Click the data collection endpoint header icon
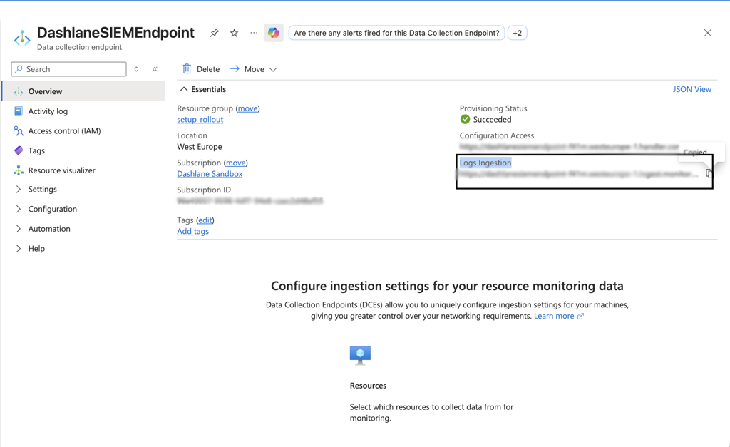 pyautogui.click(x=22, y=38)
